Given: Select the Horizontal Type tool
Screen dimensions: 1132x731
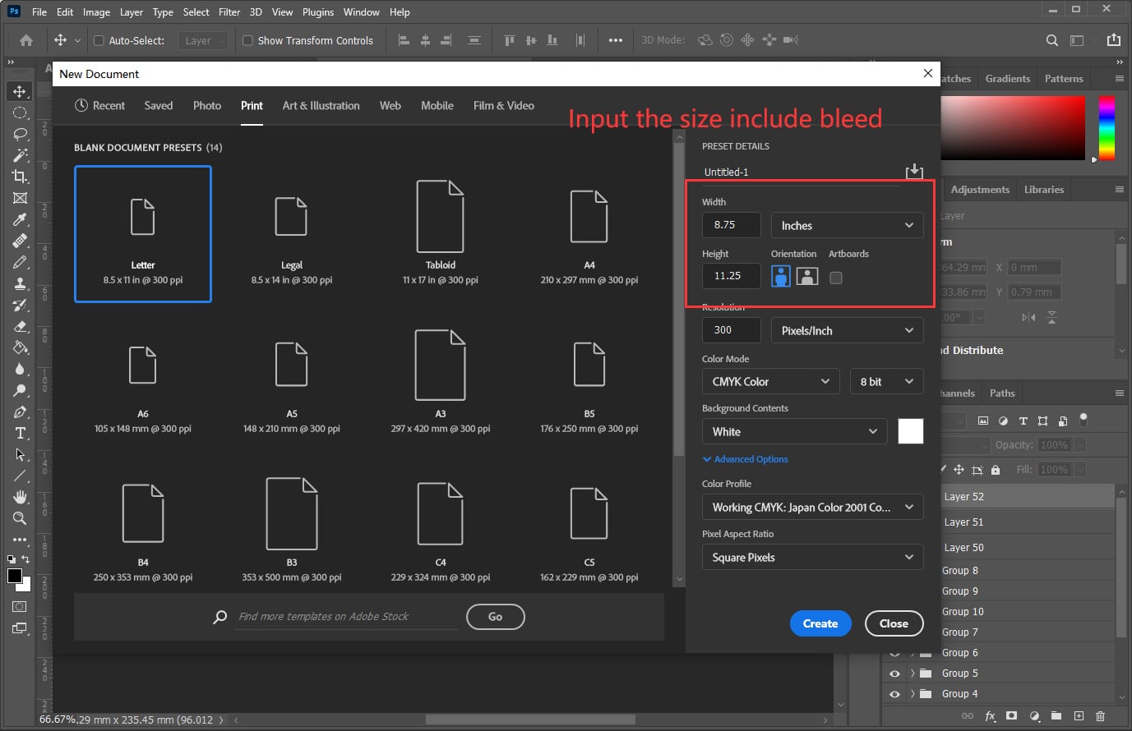Looking at the screenshot, I should (20, 433).
